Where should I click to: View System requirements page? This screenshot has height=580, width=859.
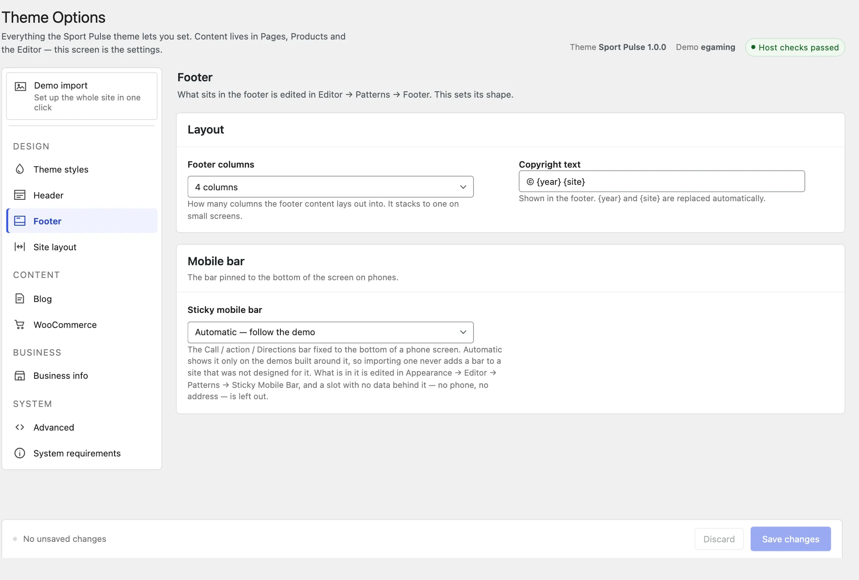(x=82, y=453)
